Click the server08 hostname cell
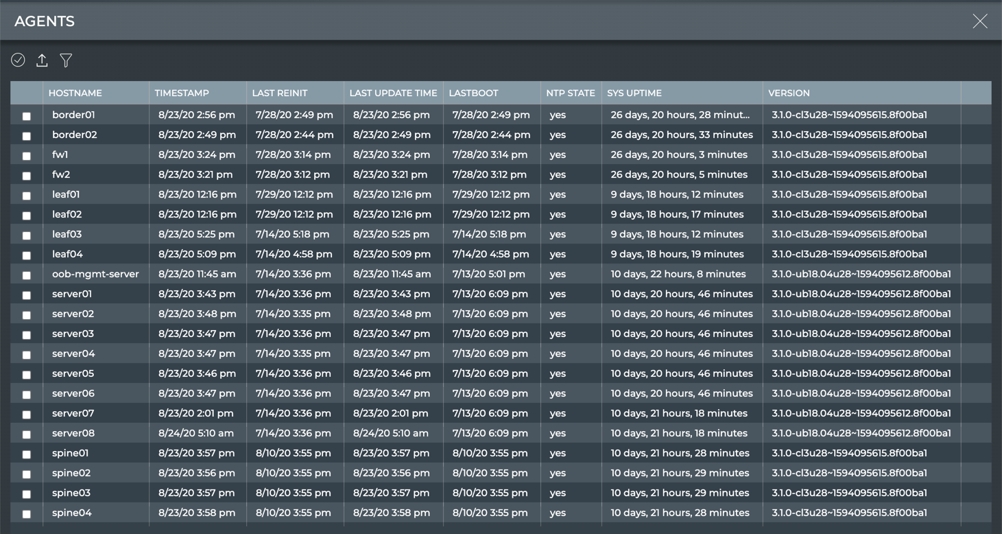 (73, 433)
